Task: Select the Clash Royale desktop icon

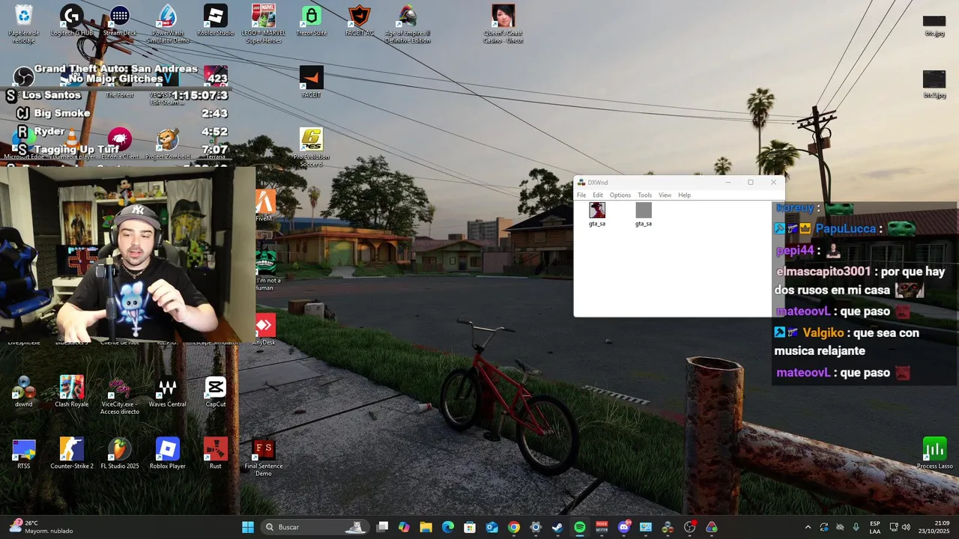Action: (x=72, y=392)
